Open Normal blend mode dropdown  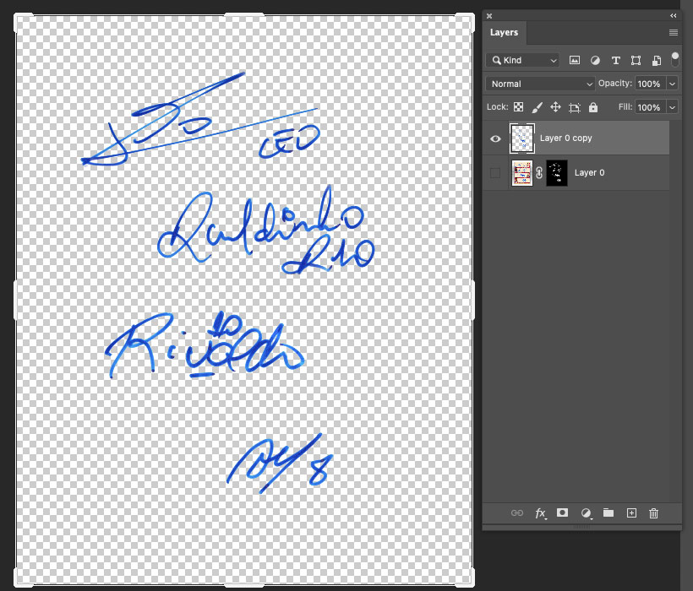(x=540, y=84)
